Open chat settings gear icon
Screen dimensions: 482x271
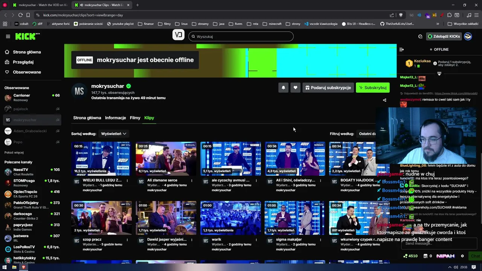(462, 256)
